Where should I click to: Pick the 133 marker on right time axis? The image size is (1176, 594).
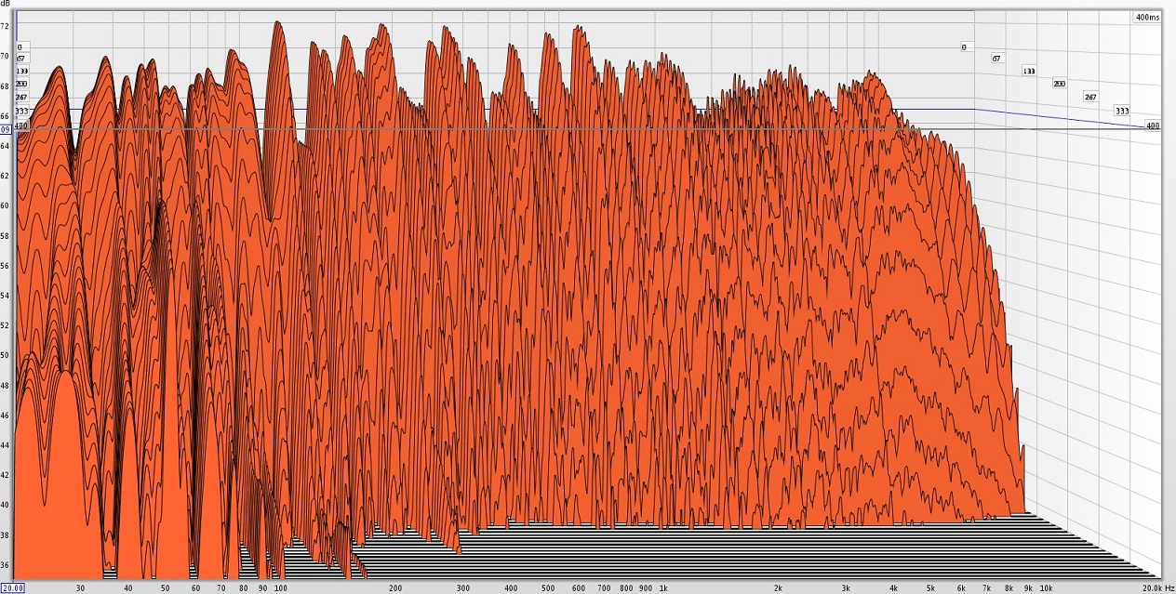click(1028, 71)
